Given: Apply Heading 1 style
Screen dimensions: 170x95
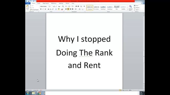Looking at the screenshot, I should [x=103, y=8].
